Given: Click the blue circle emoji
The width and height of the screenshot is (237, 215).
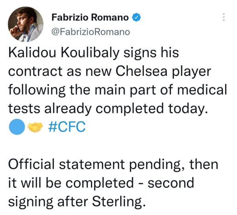Looking at the screenshot, I should 17,128.
